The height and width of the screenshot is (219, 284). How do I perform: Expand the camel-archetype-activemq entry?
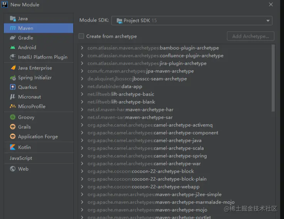click(x=82, y=125)
